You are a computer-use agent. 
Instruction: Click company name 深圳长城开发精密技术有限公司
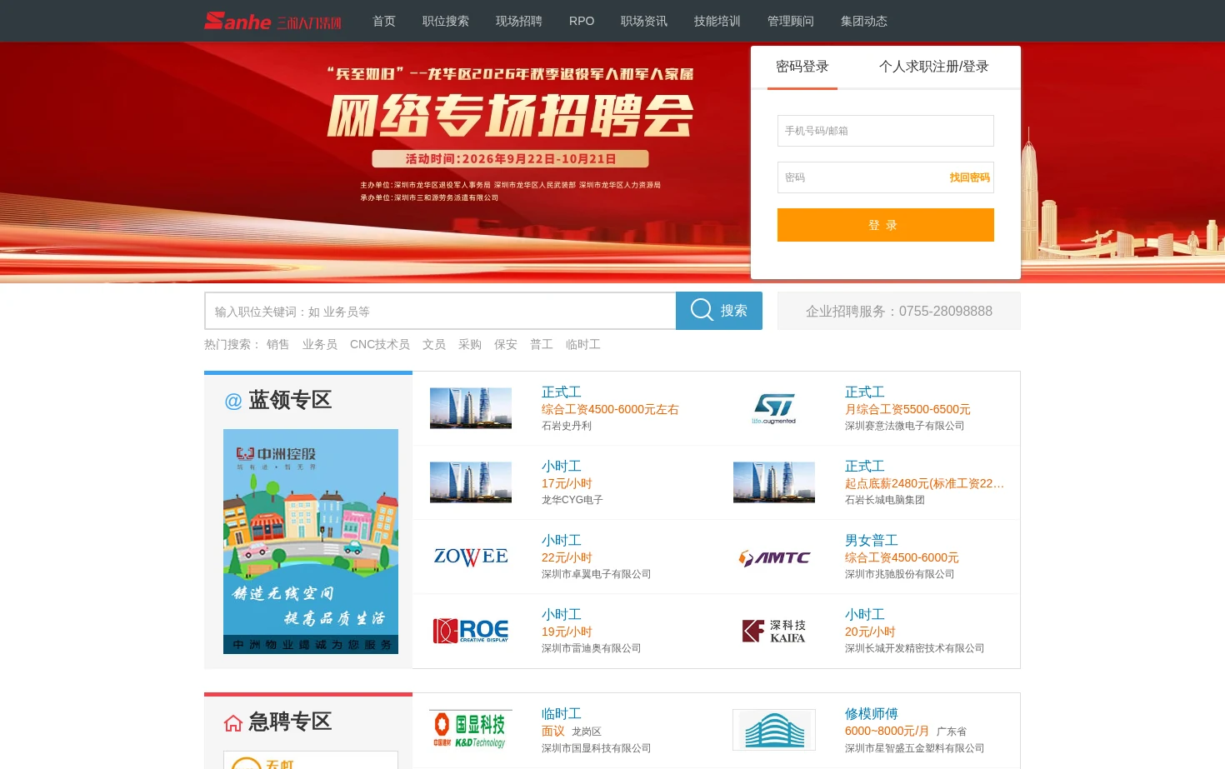(x=915, y=648)
